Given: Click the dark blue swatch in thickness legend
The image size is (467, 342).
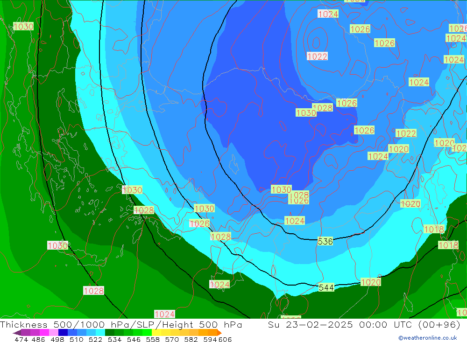Looking at the screenshot, I should point(63,333).
